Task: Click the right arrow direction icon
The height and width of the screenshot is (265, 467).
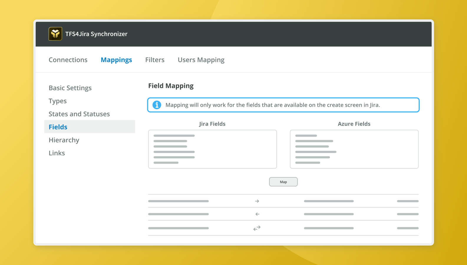Action: click(257, 201)
